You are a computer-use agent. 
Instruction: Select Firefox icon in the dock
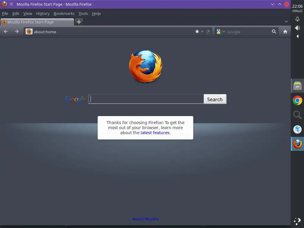[297, 144]
